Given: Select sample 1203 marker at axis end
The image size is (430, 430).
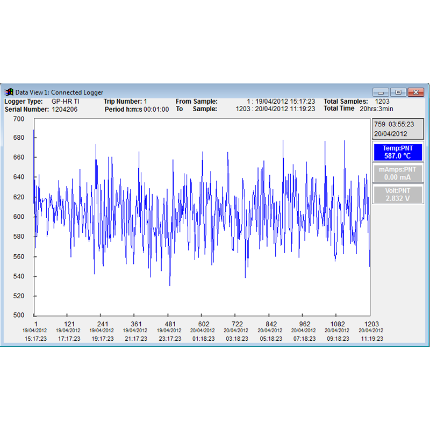Looking at the screenshot, I should pos(371,324).
